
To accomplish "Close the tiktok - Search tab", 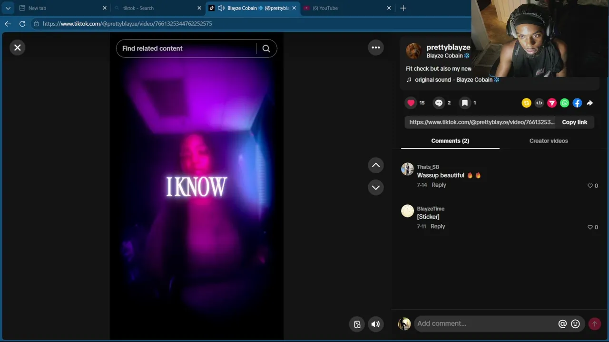I will pyautogui.click(x=199, y=8).
